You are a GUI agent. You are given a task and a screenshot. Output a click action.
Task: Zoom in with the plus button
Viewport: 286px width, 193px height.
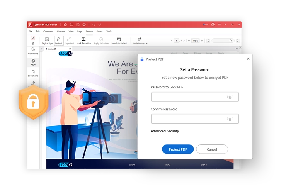click(x=202, y=41)
